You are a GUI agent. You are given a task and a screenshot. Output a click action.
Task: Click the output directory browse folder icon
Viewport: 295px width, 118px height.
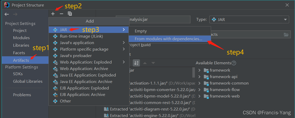[286, 34]
